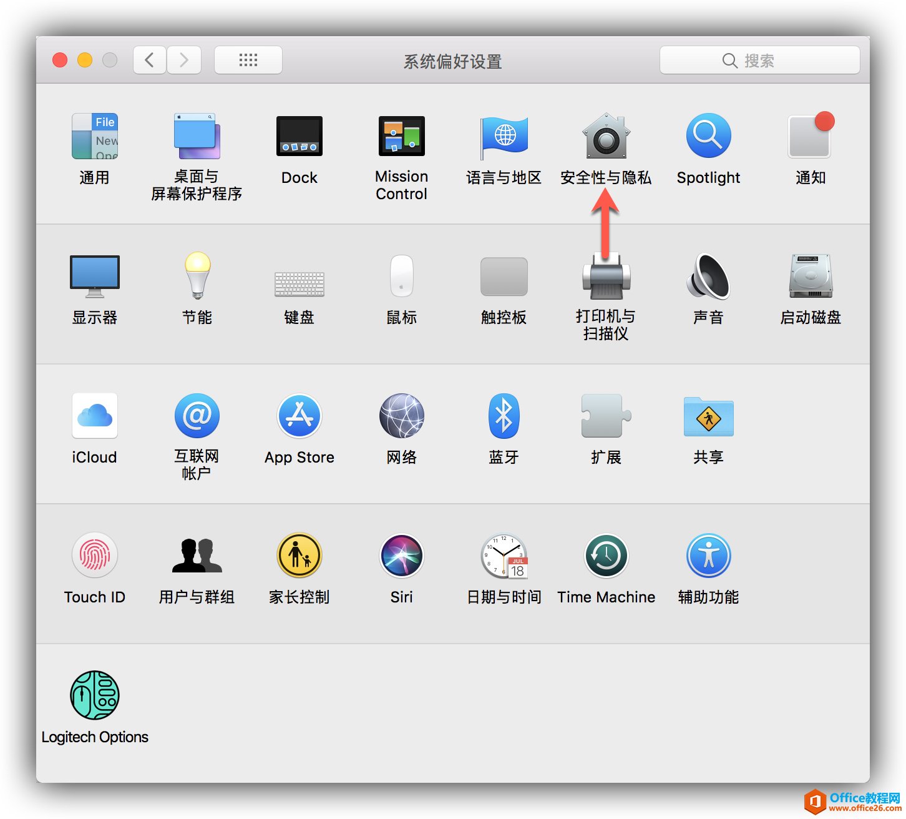Open 节能 lightbulb energy saver icon

(197, 275)
